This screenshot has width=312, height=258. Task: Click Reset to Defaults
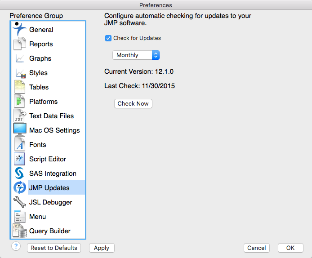(54, 248)
